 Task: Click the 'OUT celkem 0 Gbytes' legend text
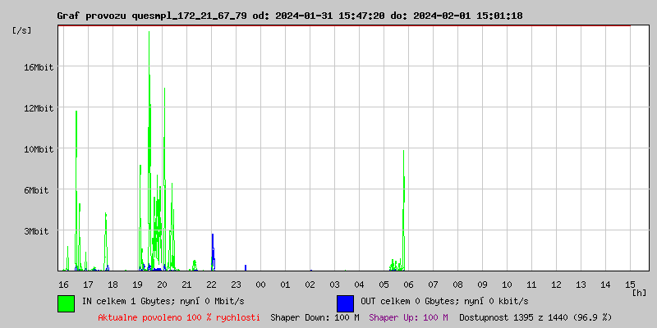pos(444,301)
